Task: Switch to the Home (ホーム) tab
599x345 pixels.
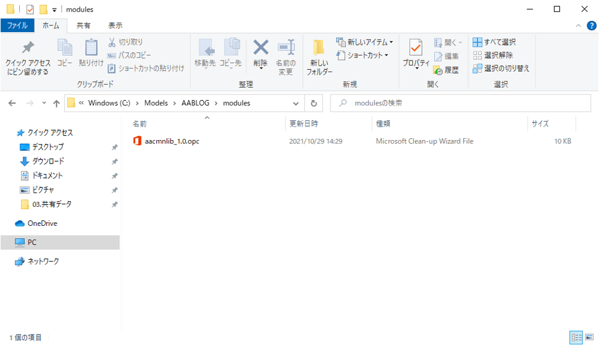Action: coord(51,25)
